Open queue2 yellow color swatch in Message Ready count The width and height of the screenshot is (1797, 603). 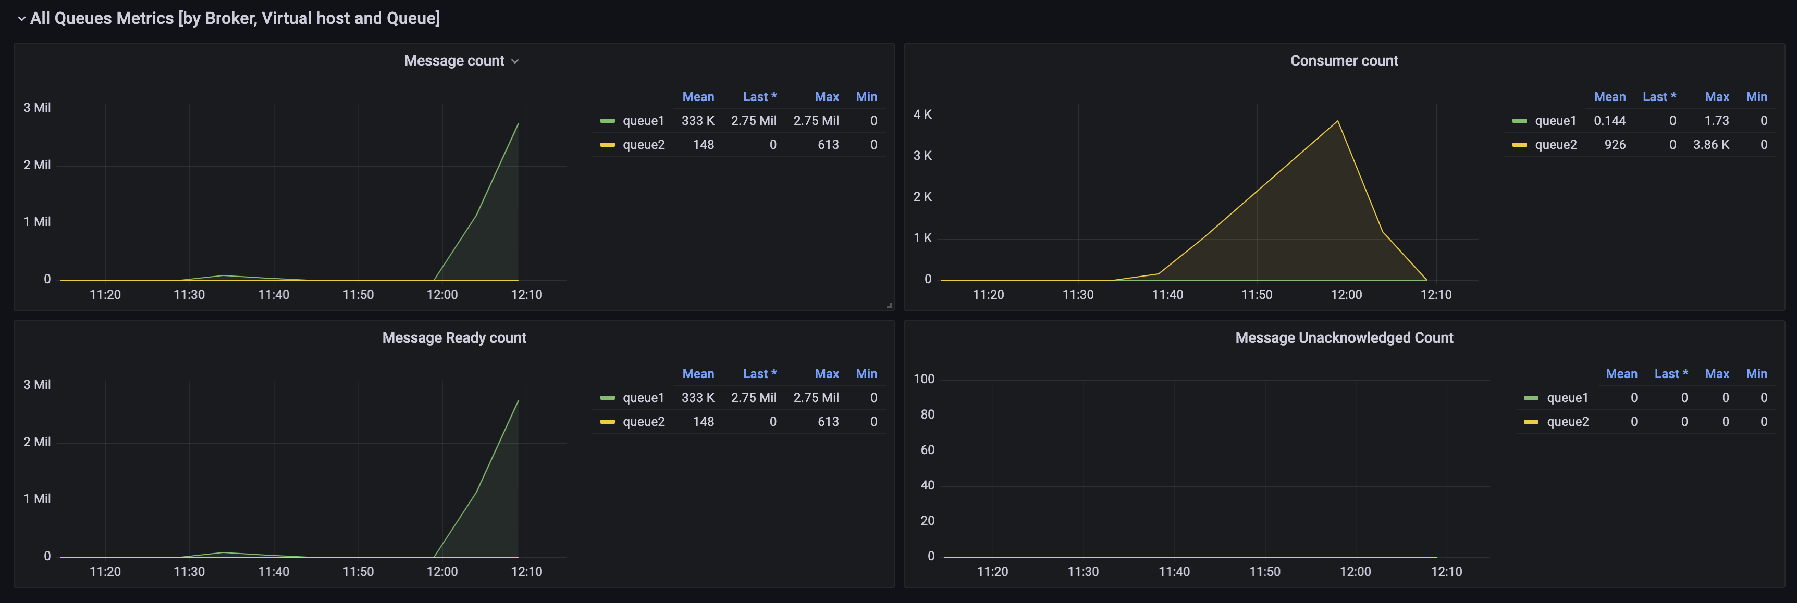[608, 422]
